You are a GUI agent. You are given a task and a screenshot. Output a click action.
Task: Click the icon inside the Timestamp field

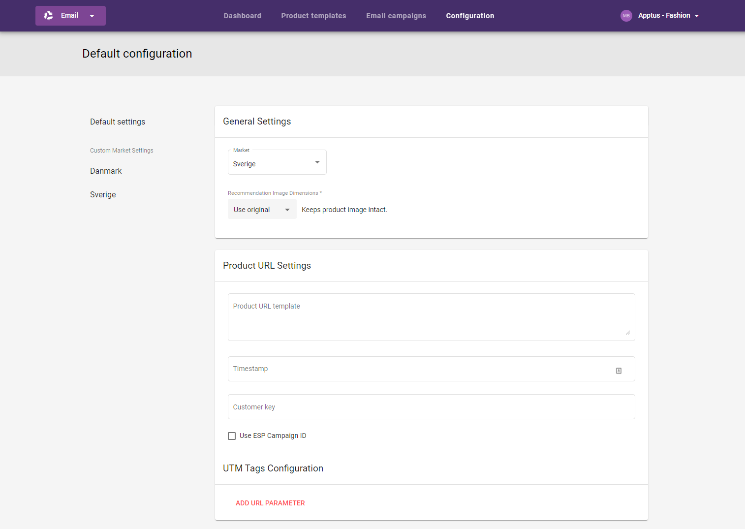[619, 371]
